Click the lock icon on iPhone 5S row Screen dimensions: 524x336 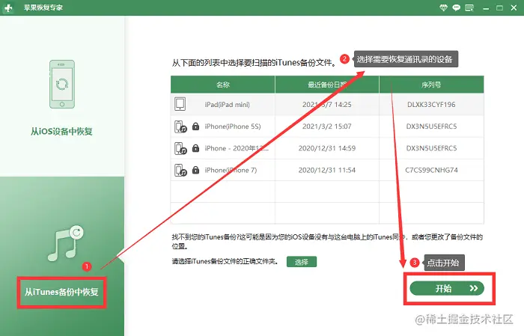point(196,126)
